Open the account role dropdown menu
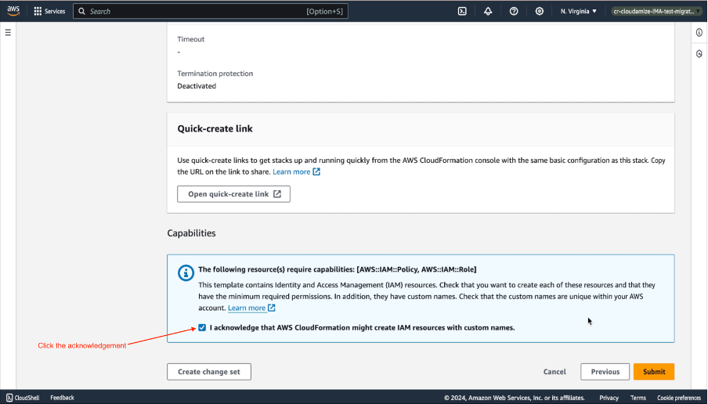 656,12
